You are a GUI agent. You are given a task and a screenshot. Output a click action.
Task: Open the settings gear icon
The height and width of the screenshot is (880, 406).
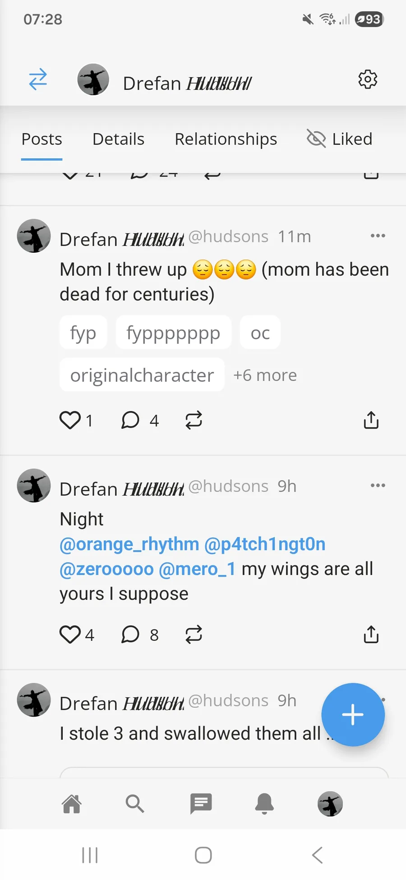[x=368, y=79]
